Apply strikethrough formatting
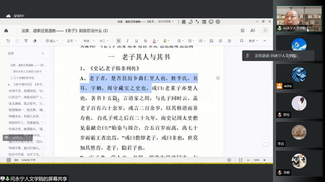 (145, 41)
